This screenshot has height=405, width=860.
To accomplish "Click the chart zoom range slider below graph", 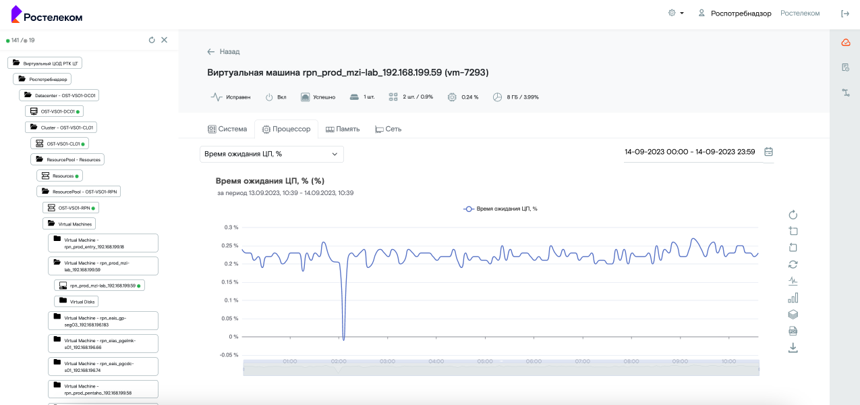I will click(500, 369).
